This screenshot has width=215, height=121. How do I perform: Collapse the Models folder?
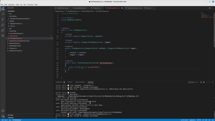pos(30,21)
